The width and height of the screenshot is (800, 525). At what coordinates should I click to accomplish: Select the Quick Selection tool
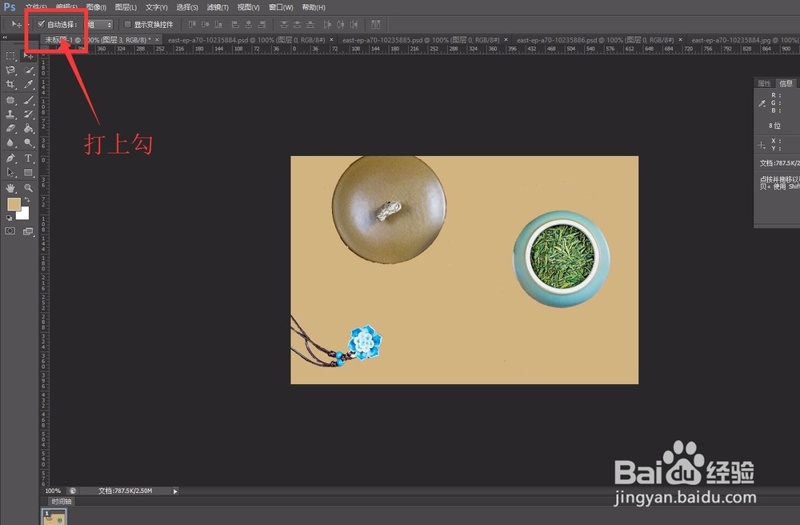click(x=28, y=70)
